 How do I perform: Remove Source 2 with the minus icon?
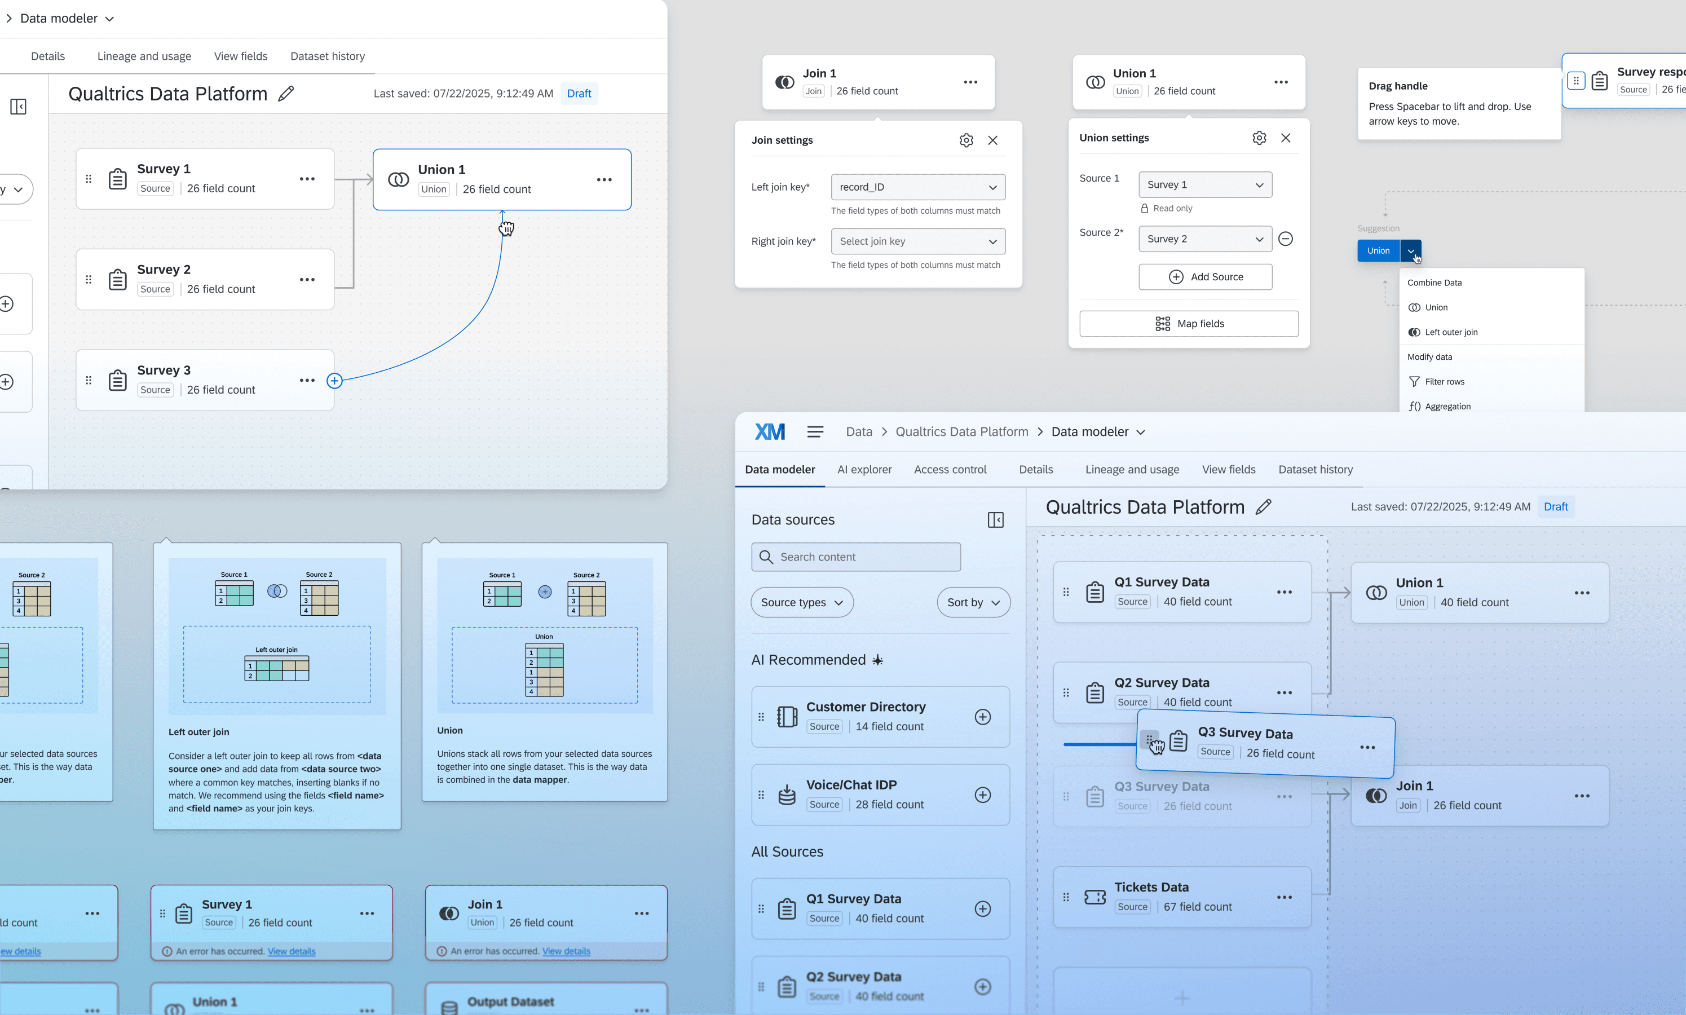click(1285, 239)
